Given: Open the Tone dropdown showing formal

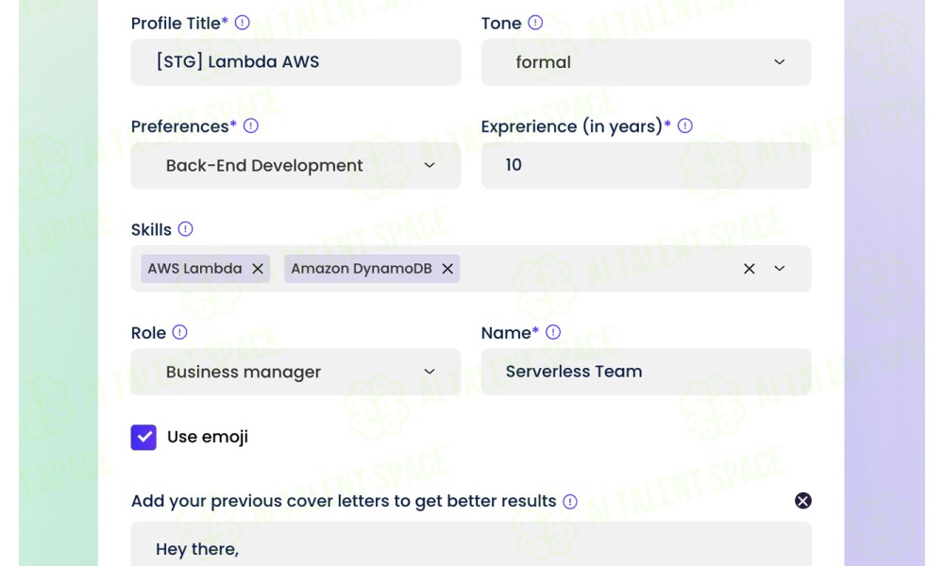Looking at the screenshot, I should tap(646, 62).
